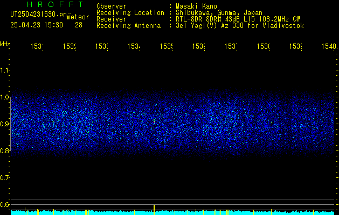The width and height of the screenshot is (339, 215).
Task: Click the 1540 time axis label
Action: tap(329, 47)
